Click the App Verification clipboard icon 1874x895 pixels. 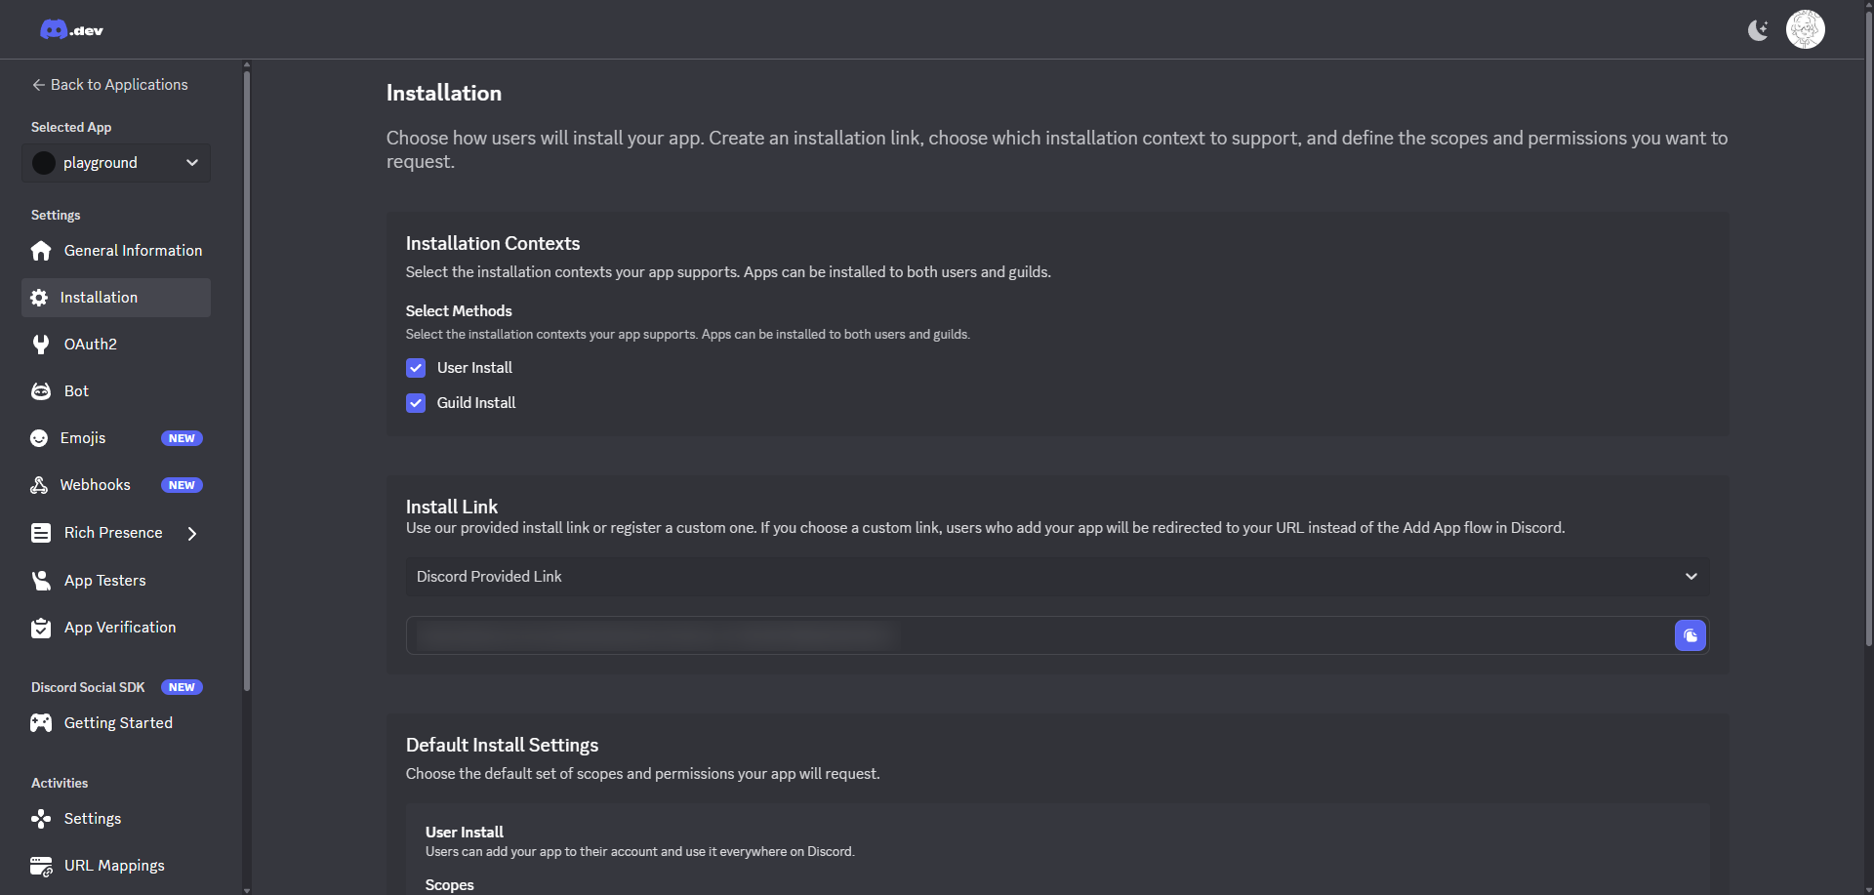(41, 628)
